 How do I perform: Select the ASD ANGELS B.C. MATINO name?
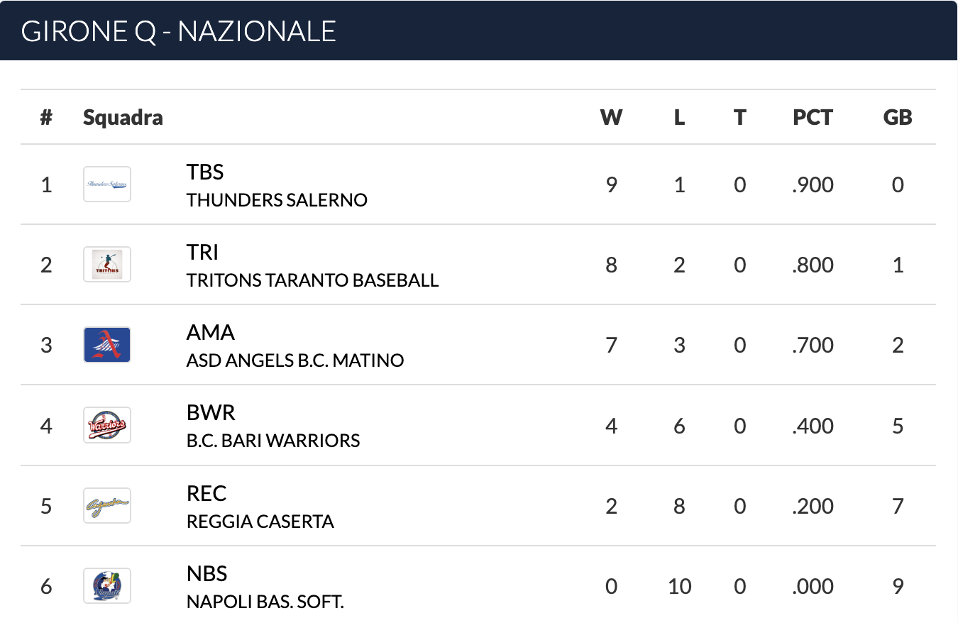coord(295,360)
